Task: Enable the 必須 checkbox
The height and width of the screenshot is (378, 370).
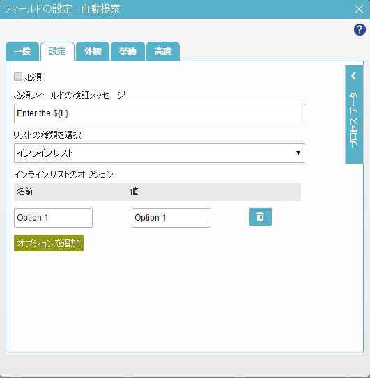Action: pos(18,77)
